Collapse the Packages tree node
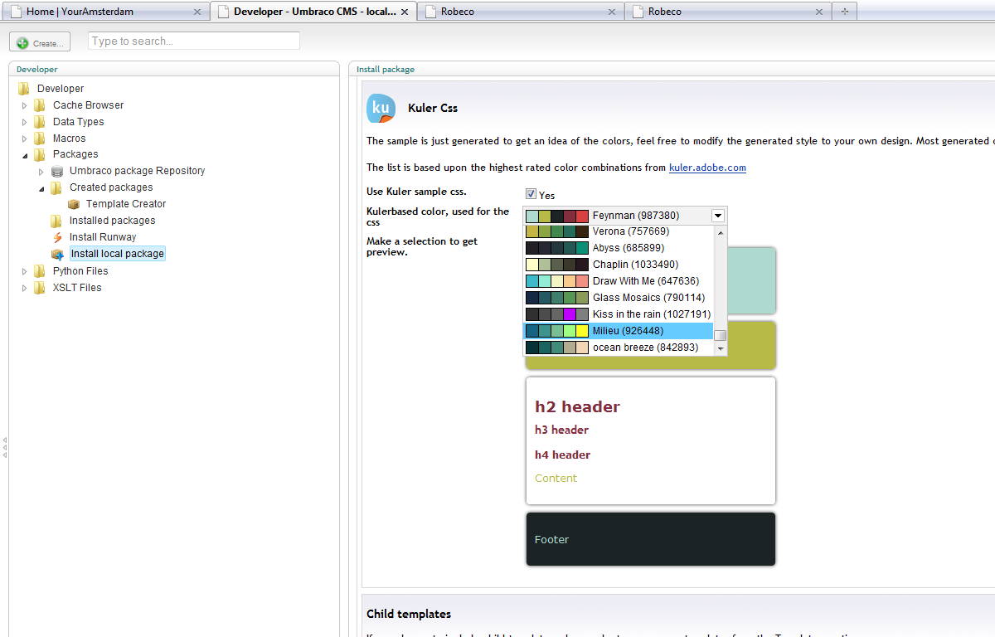Viewport: 995px width, 637px height. pyautogui.click(x=25, y=155)
